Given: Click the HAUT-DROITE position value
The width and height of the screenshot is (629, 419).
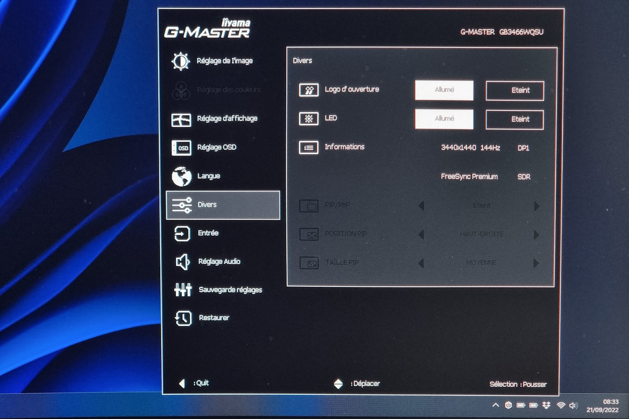Looking at the screenshot, I should tap(482, 234).
